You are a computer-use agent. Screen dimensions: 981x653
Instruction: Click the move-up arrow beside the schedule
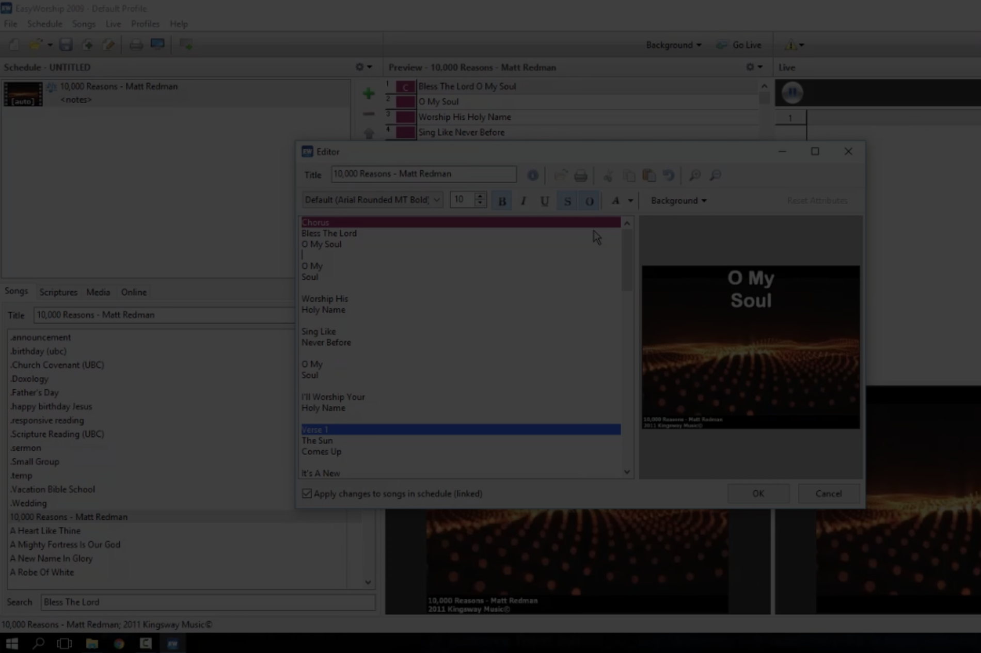pyautogui.click(x=368, y=133)
